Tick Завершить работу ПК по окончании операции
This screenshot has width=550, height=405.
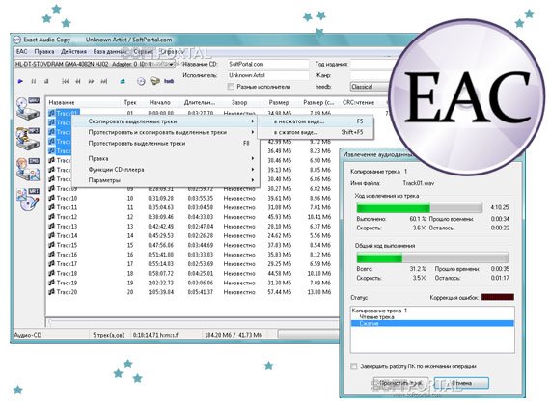[x=354, y=366]
